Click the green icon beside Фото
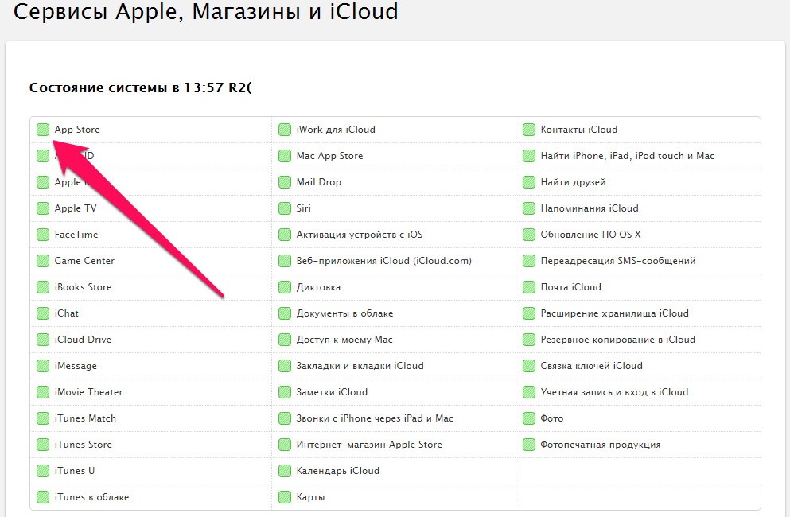 [x=528, y=418]
